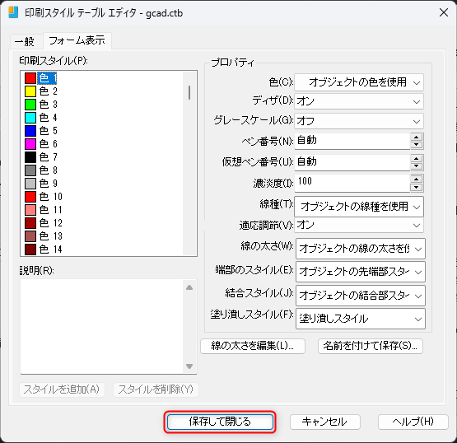Click inside the 説明(R) description text box

click(x=102, y=326)
